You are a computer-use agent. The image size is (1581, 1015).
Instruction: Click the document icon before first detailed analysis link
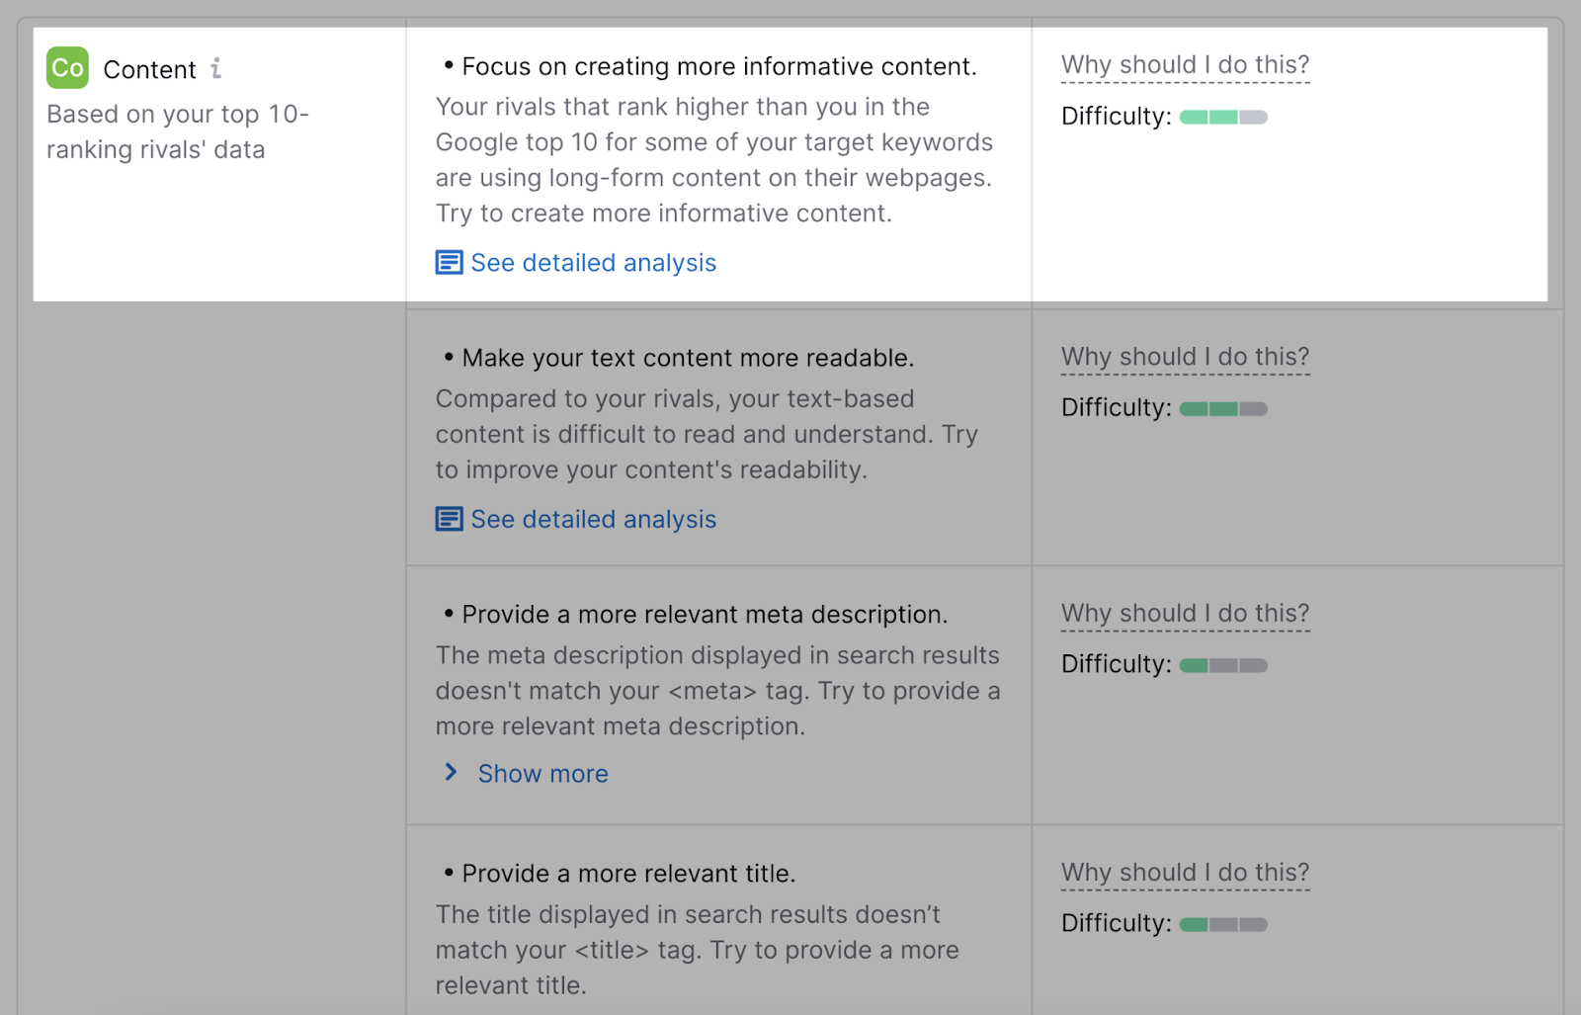click(x=449, y=262)
